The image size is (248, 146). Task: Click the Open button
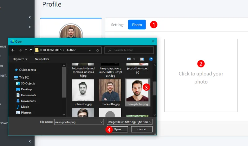point(117,129)
